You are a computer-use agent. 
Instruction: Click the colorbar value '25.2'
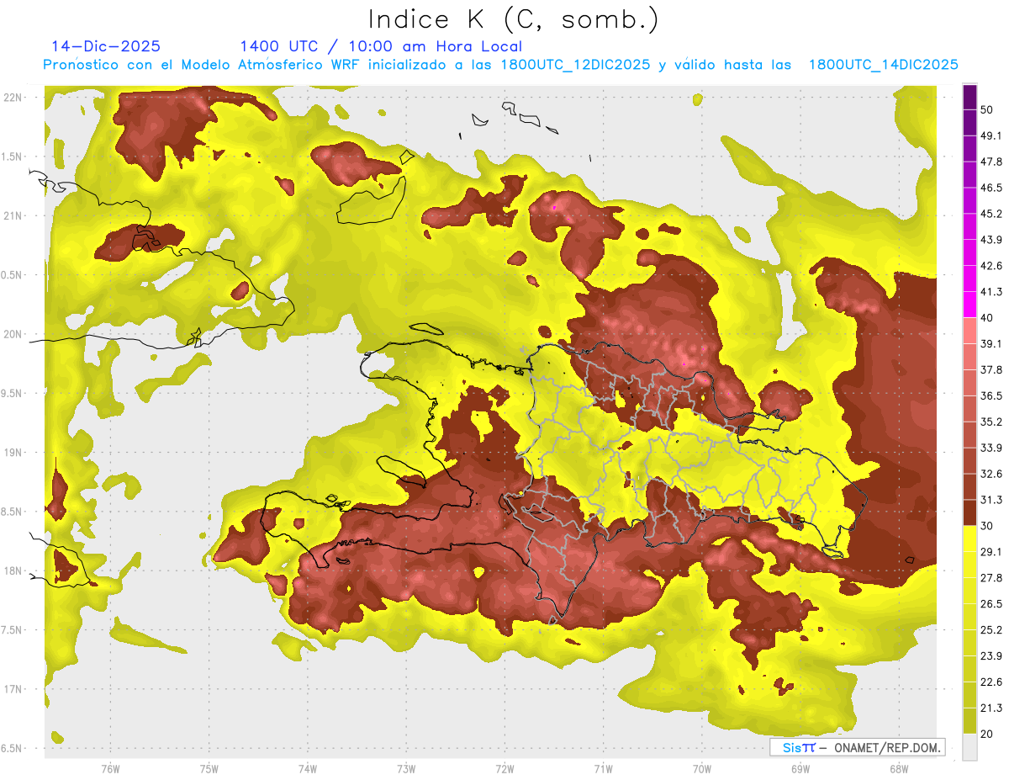point(991,630)
